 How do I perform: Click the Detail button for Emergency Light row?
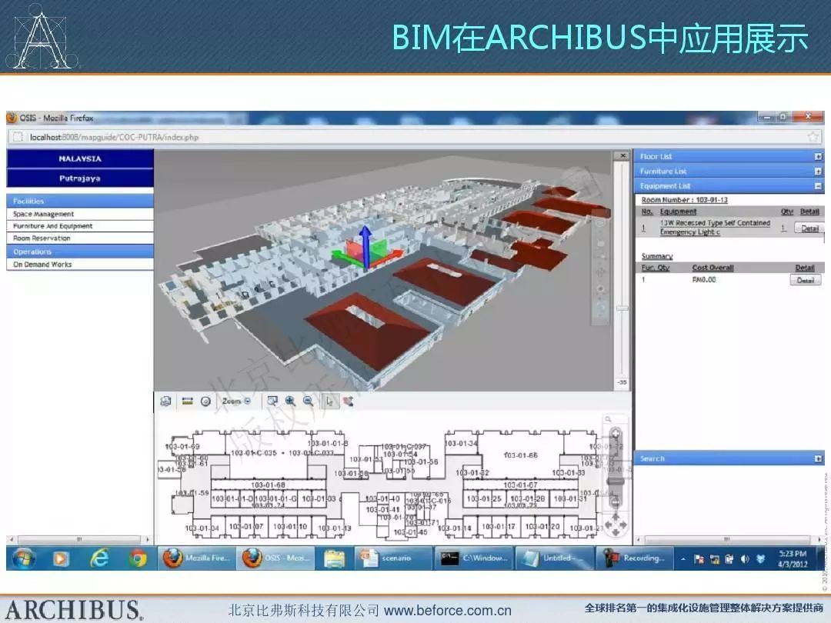click(x=809, y=228)
